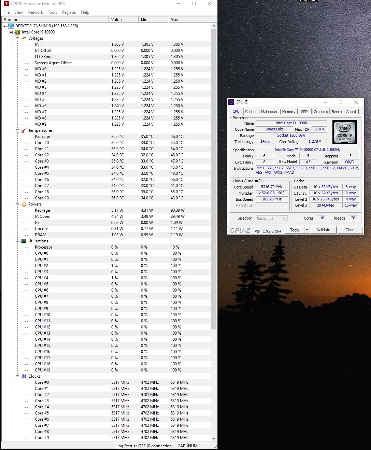Open the Register menu
This screenshot has height=450, width=371.
(x=69, y=12)
